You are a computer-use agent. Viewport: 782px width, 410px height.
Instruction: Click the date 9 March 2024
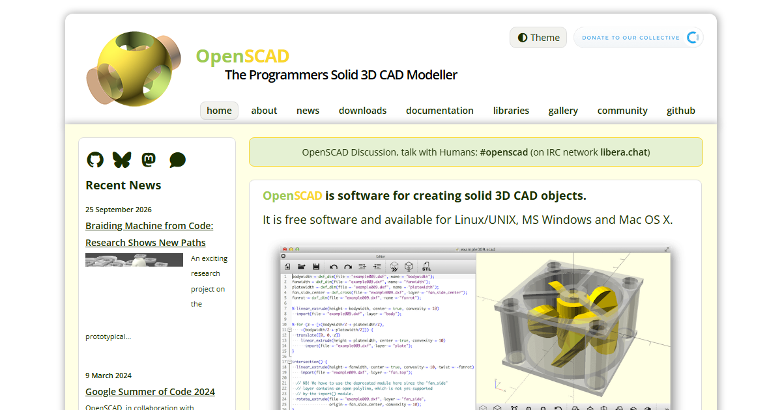coord(108,376)
